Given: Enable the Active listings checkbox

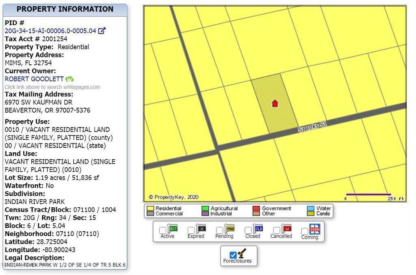Looking at the screenshot, I should [x=162, y=230].
